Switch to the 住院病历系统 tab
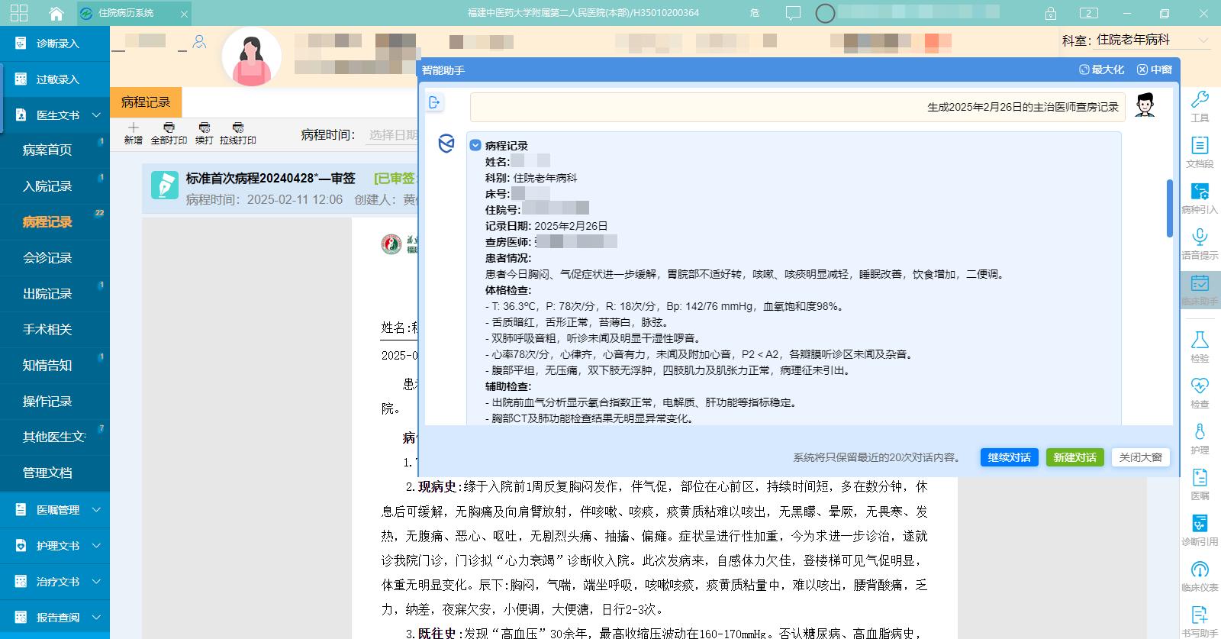 [125, 14]
